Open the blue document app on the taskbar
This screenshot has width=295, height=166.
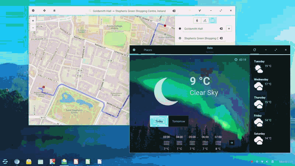[x=100, y=162]
